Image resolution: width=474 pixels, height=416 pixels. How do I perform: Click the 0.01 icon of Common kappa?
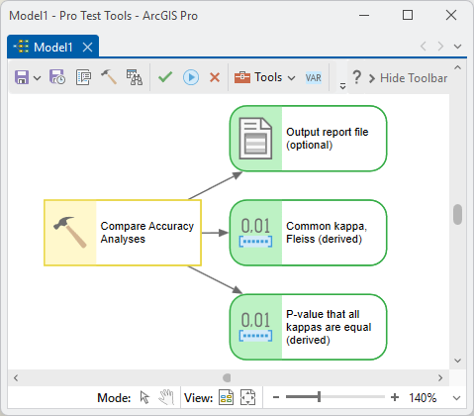(x=255, y=233)
